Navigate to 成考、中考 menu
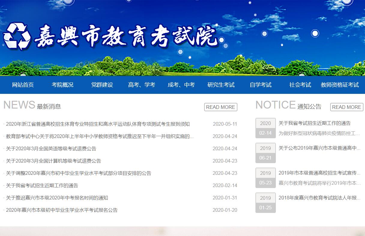 click(x=181, y=85)
